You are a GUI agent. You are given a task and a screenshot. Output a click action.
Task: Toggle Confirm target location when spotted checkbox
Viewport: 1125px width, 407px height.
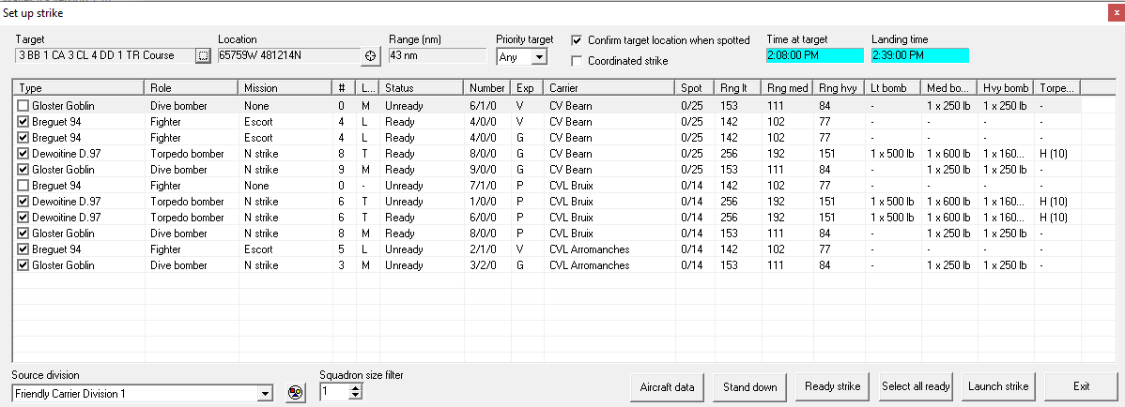click(577, 40)
